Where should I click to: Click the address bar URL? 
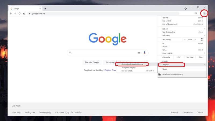(x=38, y=14)
